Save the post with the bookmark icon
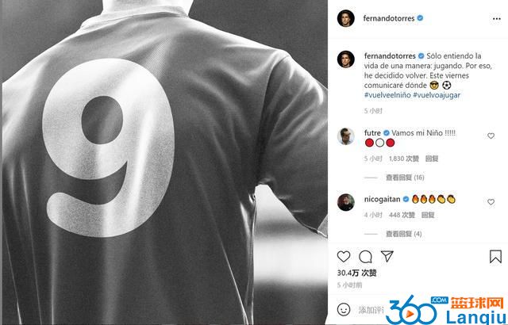The height and width of the screenshot is (325, 508). (495, 257)
